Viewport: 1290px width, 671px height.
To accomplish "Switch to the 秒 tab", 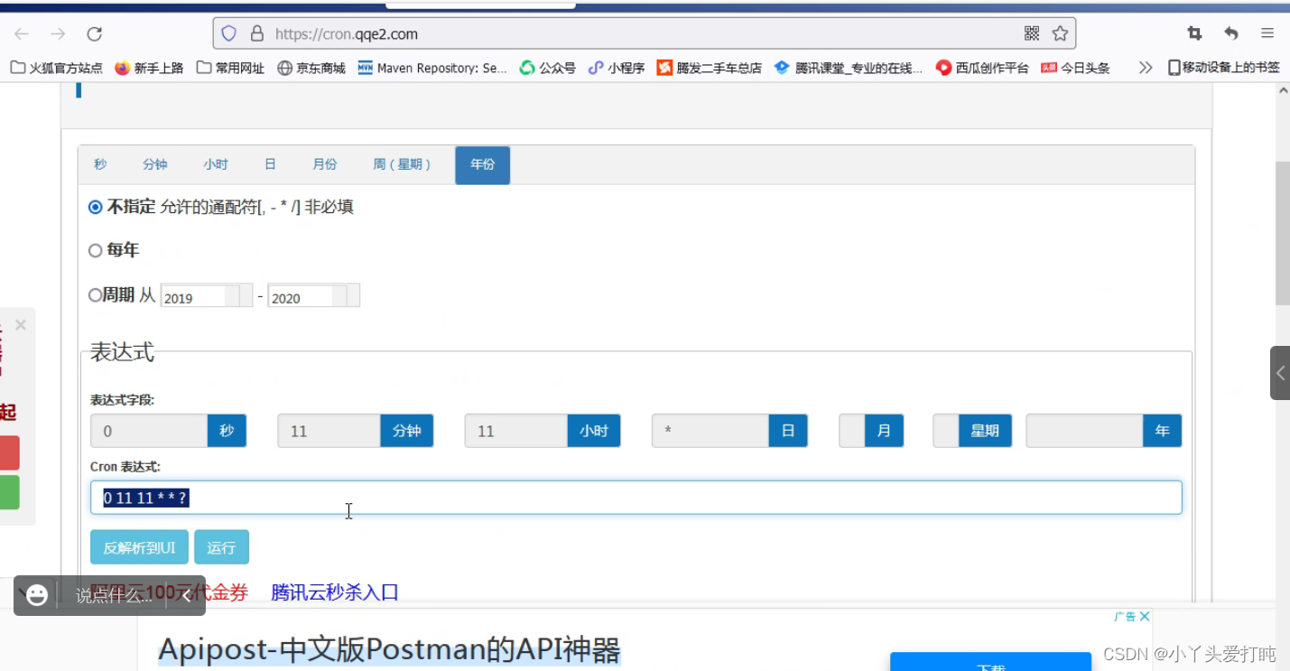I will pyautogui.click(x=100, y=164).
